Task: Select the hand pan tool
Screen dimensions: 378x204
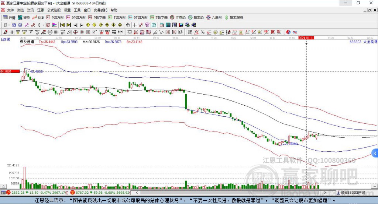Action: (x=128, y=25)
